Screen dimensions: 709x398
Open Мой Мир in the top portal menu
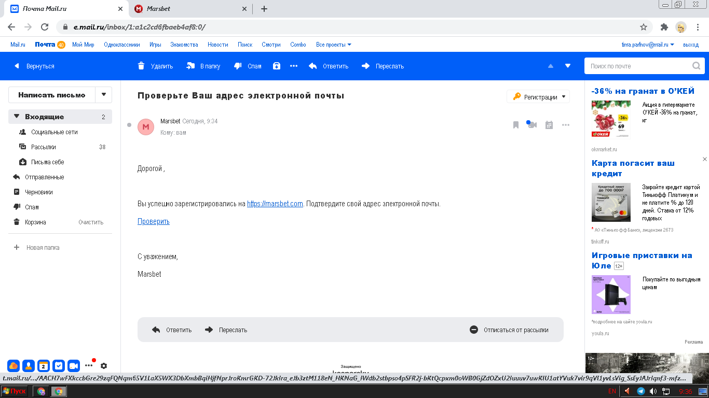(x=83, y=45)
